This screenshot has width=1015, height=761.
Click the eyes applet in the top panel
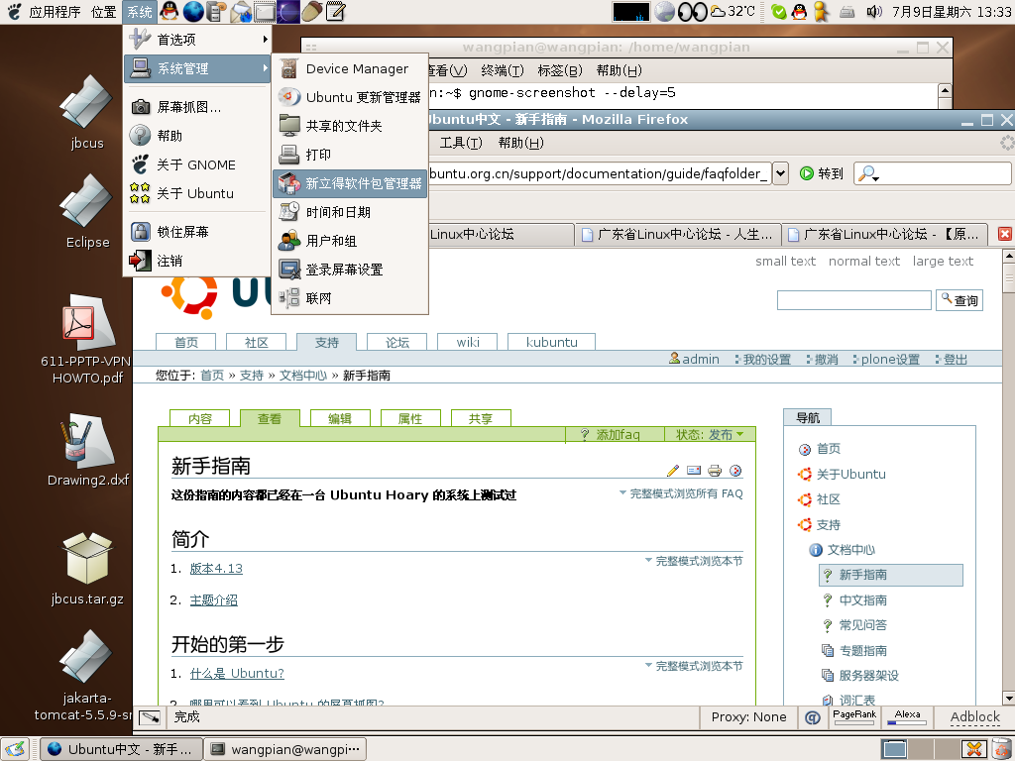(692, 11)
